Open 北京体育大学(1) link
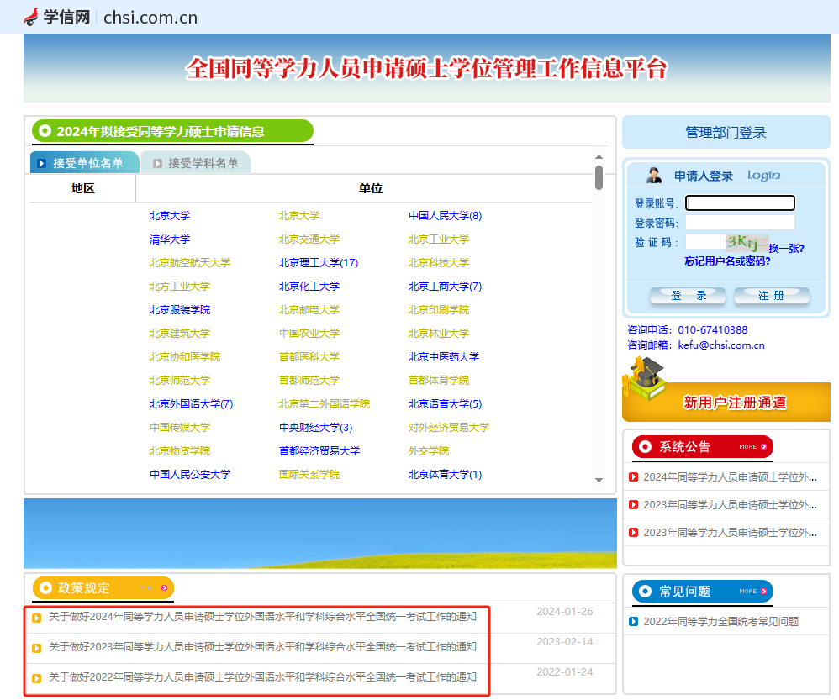 coord(445,474)
